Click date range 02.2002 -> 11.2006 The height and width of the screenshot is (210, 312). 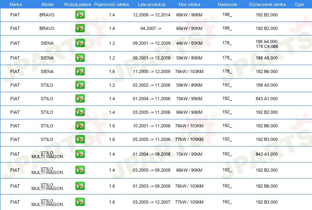[152, 85]
